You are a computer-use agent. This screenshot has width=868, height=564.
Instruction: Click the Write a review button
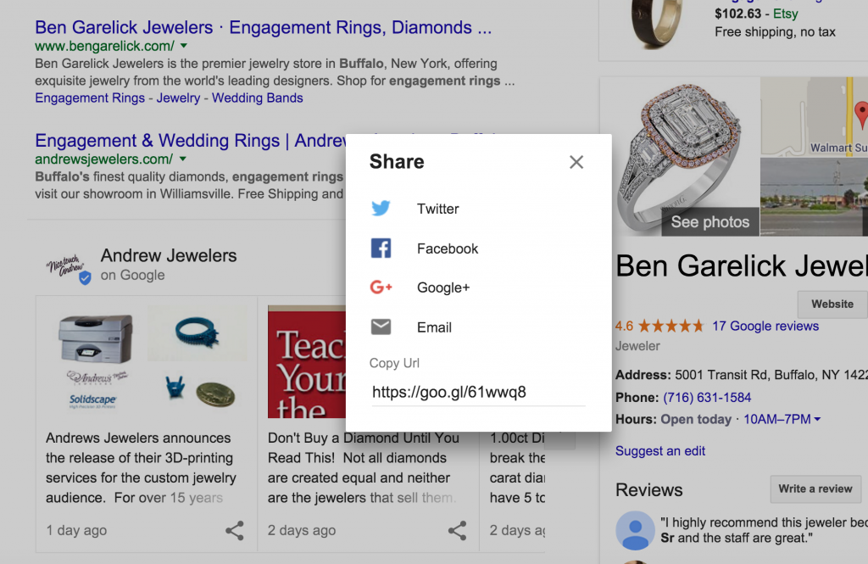tap(815, 489)
